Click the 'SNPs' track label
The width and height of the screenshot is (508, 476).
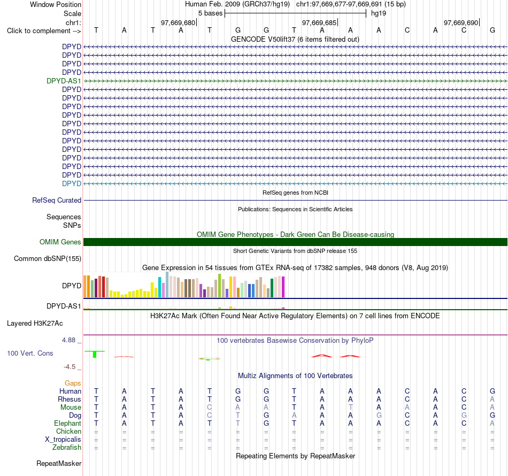[72, 226]
